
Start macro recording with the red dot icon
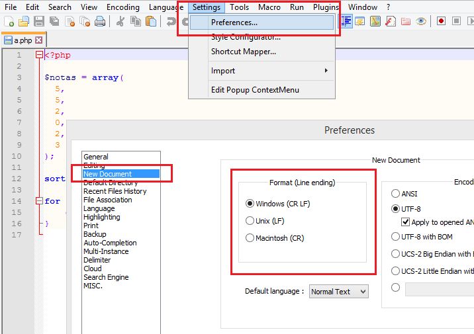pyautogui.click(x=441, y=21)
